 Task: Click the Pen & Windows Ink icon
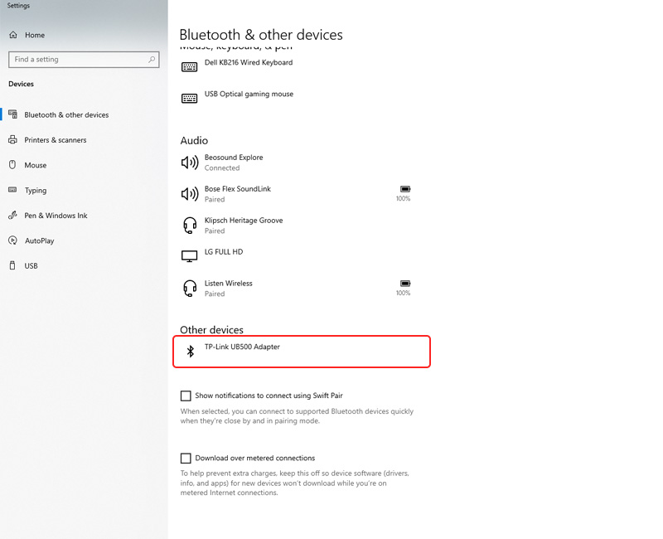coord(12,215)
